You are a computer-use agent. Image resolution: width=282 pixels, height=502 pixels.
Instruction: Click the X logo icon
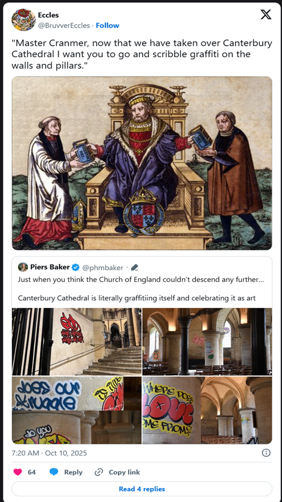tap(266, 15)
